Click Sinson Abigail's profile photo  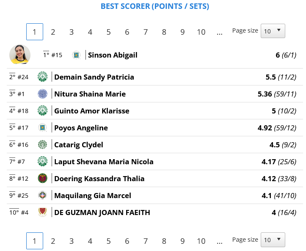click(x=20, y=55)
